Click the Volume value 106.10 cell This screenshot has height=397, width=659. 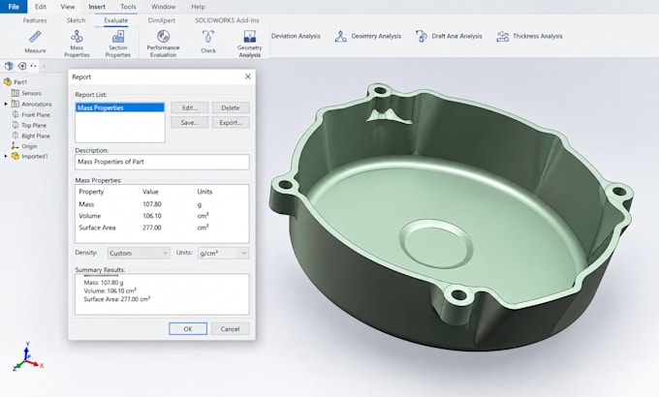[152, 216]
